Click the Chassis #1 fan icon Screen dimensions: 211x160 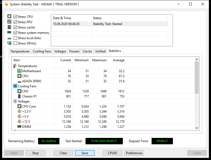pos(19,96)
